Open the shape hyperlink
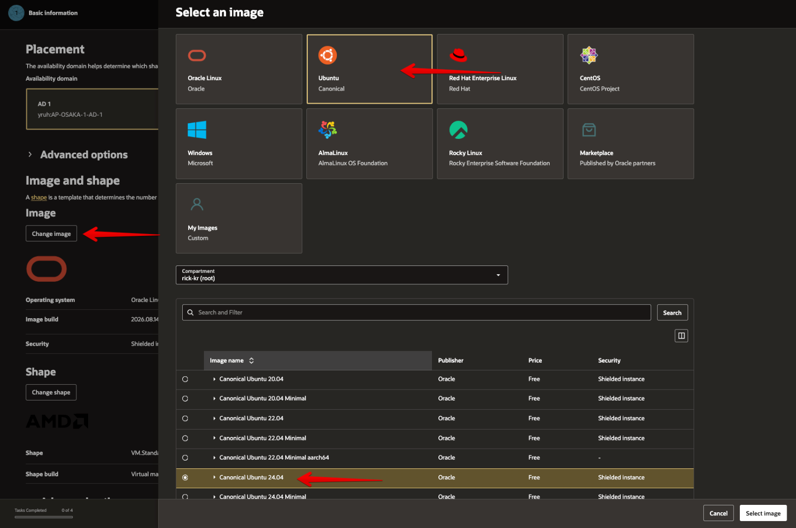 pyautogui.click(x=39, y=198)
